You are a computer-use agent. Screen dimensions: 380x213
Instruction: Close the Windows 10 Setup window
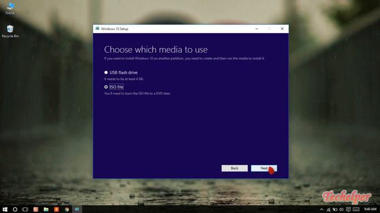point(282,29)
